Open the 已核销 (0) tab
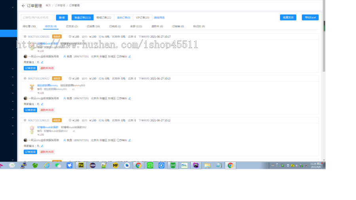The width and height of the screenshot is (356, 200). click(x=178, y=26)
